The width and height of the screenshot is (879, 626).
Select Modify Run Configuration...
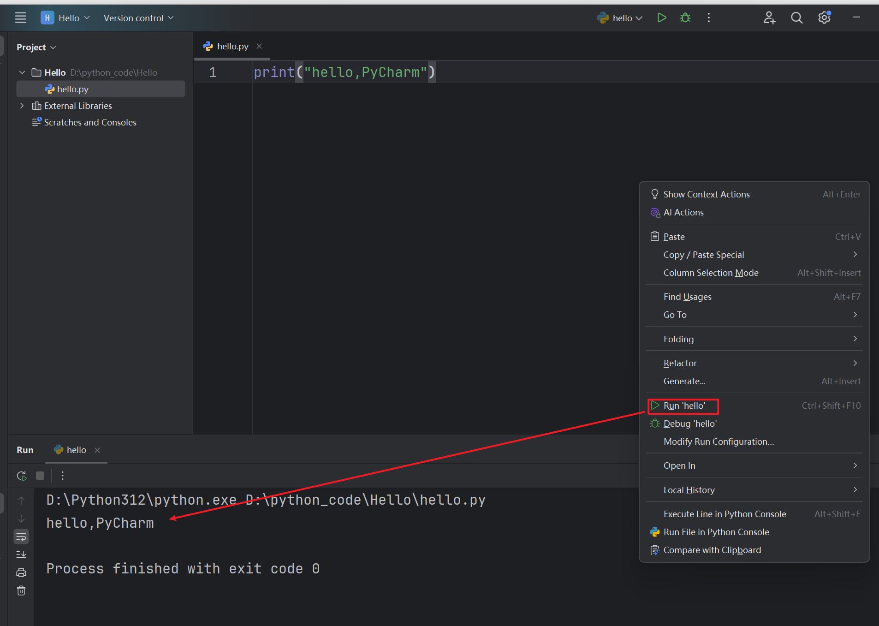[x=754, y=441]
